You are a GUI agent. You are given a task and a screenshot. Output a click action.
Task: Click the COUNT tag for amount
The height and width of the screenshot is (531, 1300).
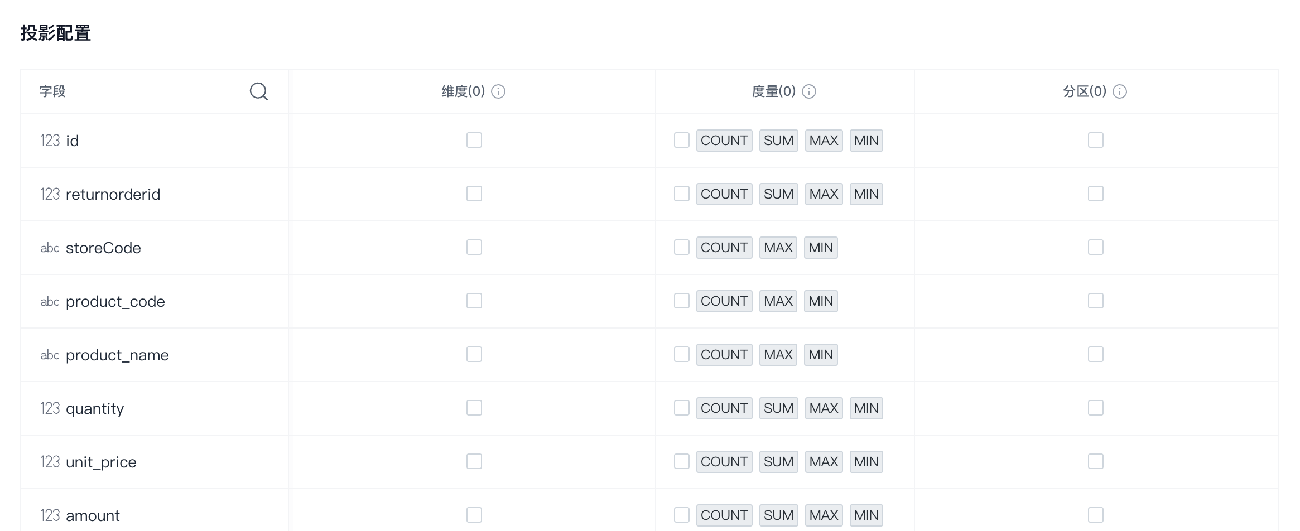click(x=724, y=515)
